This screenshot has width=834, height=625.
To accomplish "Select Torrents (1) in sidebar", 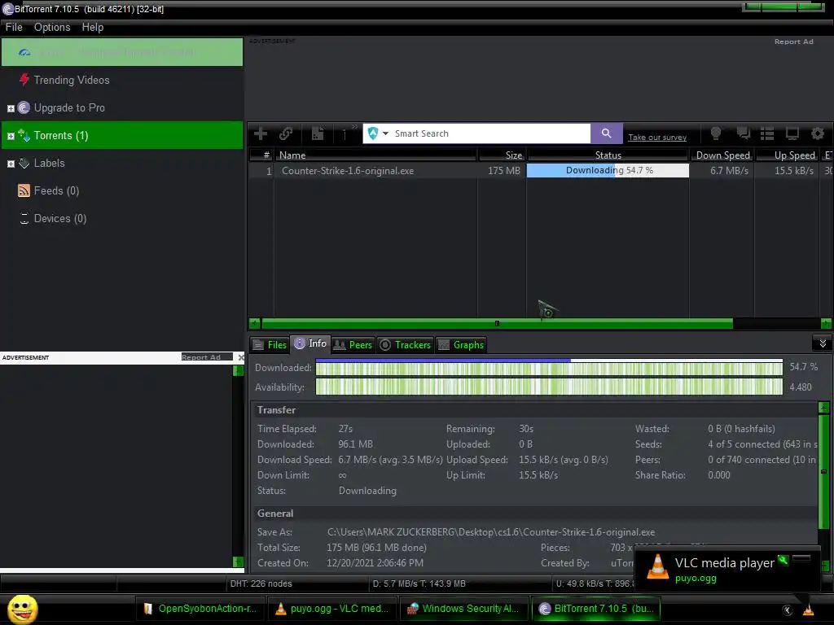I will pyautogui.click(x=122, y=135).
